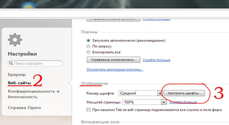229x125 pixels.
Task: Click the Settings gear icon in sidebar
Action: (x=14, y=41)
